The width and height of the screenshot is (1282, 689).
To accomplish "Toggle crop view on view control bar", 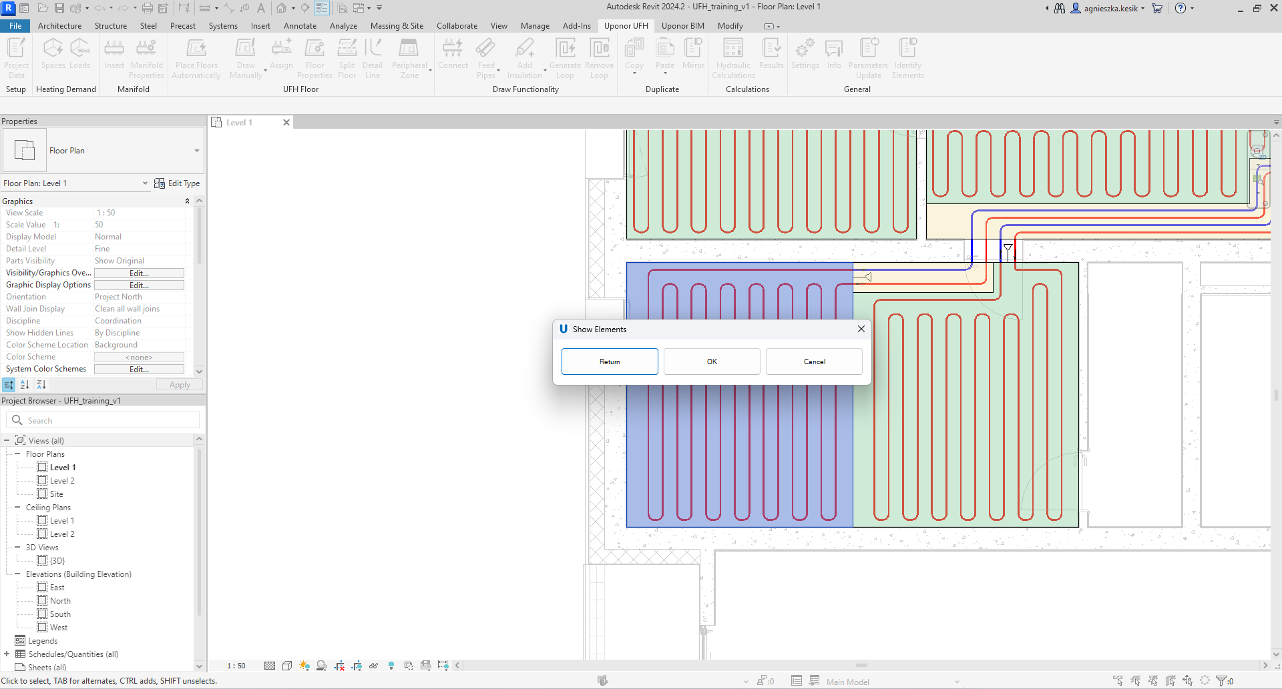I will (x=339, y=666).
